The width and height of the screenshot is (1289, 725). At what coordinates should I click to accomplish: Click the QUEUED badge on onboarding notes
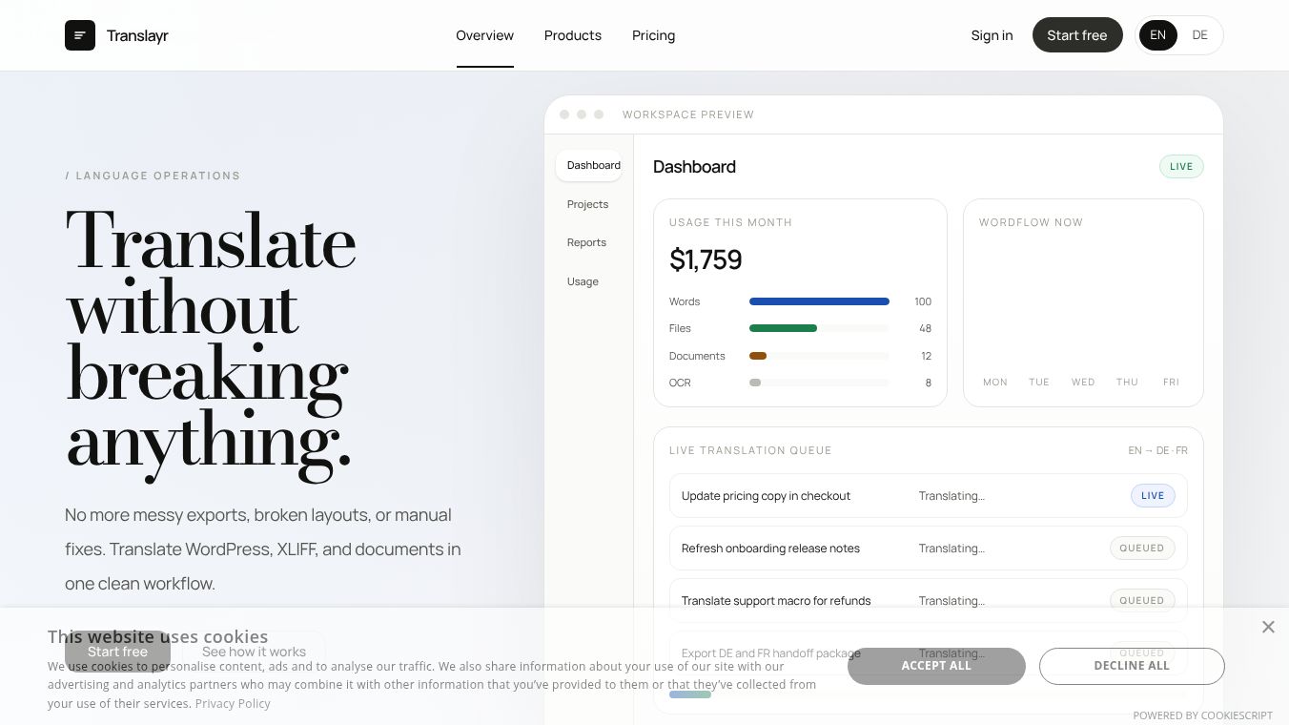(x=1141, y=549)
